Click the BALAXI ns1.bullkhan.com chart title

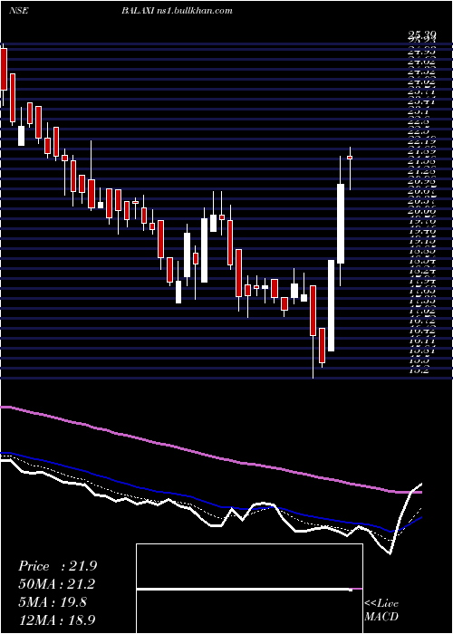pyautogui.click(x=177, y=11)
